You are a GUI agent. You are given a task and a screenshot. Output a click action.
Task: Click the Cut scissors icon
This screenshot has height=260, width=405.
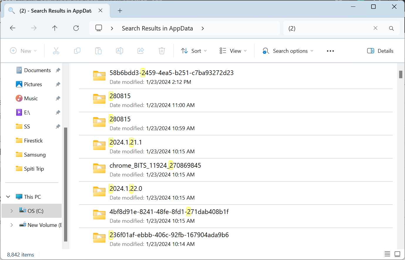tap(56, 51)
